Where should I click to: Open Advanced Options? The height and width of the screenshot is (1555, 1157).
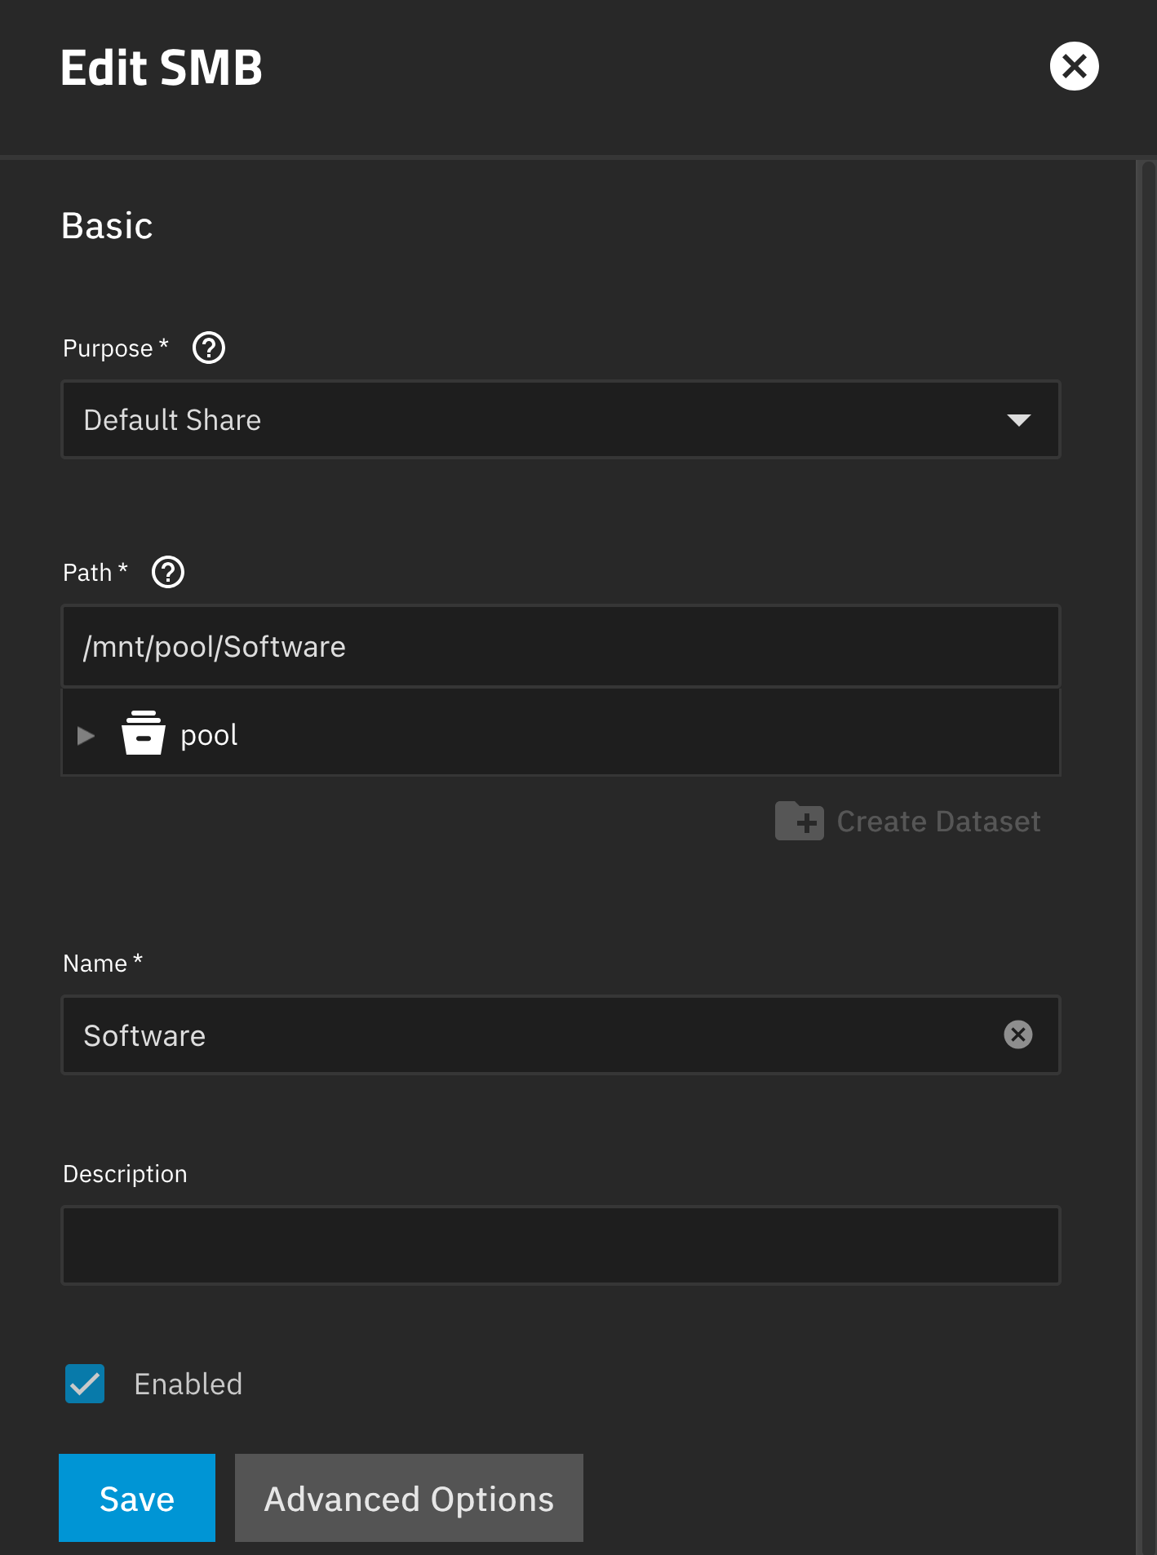tap(409, 1498)
